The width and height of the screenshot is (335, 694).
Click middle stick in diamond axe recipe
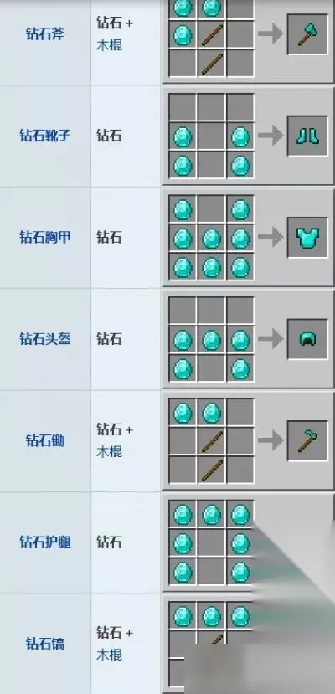point(212,35)
